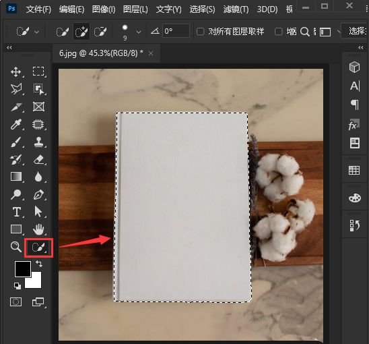Select the Rectangular Marquee tool
Screen dimensions: 369x344
38,71
